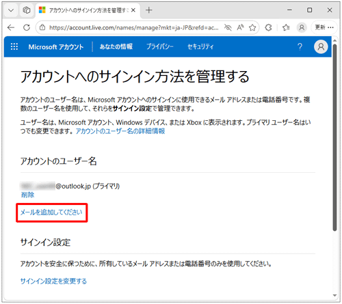The height and width of the screenshot is (304, 342).
Task: Open browser profile icon
Action: 302,27
